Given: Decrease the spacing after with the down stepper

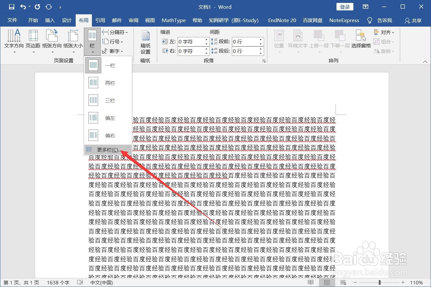Looking at the screenshot, I should [261, 53].
